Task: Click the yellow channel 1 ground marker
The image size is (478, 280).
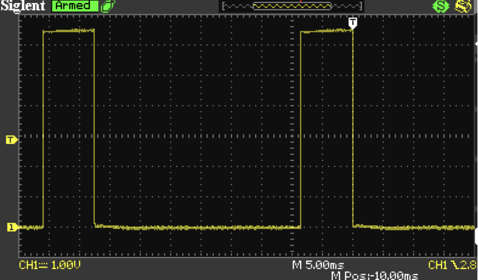Action: pyautogui.click(x=12, y=227)
